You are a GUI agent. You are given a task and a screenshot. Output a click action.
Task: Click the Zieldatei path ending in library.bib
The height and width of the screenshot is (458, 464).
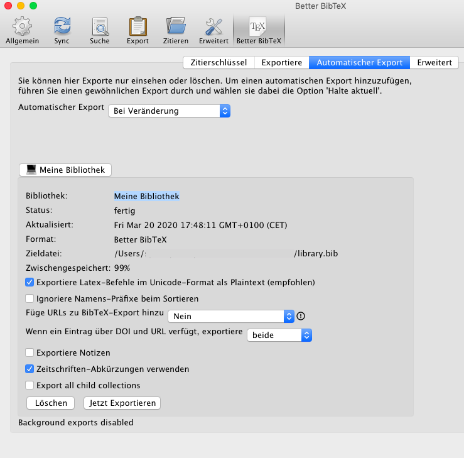226,253
